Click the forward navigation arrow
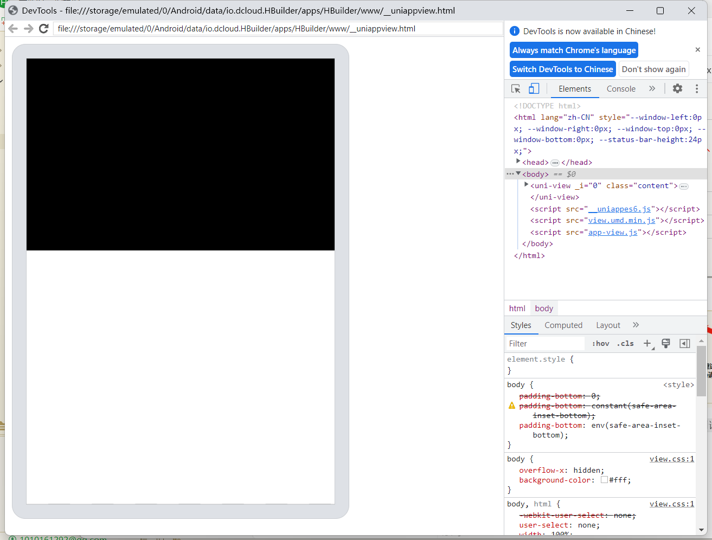Image resolution: width=712 pixels, height=540 pixels. coord(28,29)
